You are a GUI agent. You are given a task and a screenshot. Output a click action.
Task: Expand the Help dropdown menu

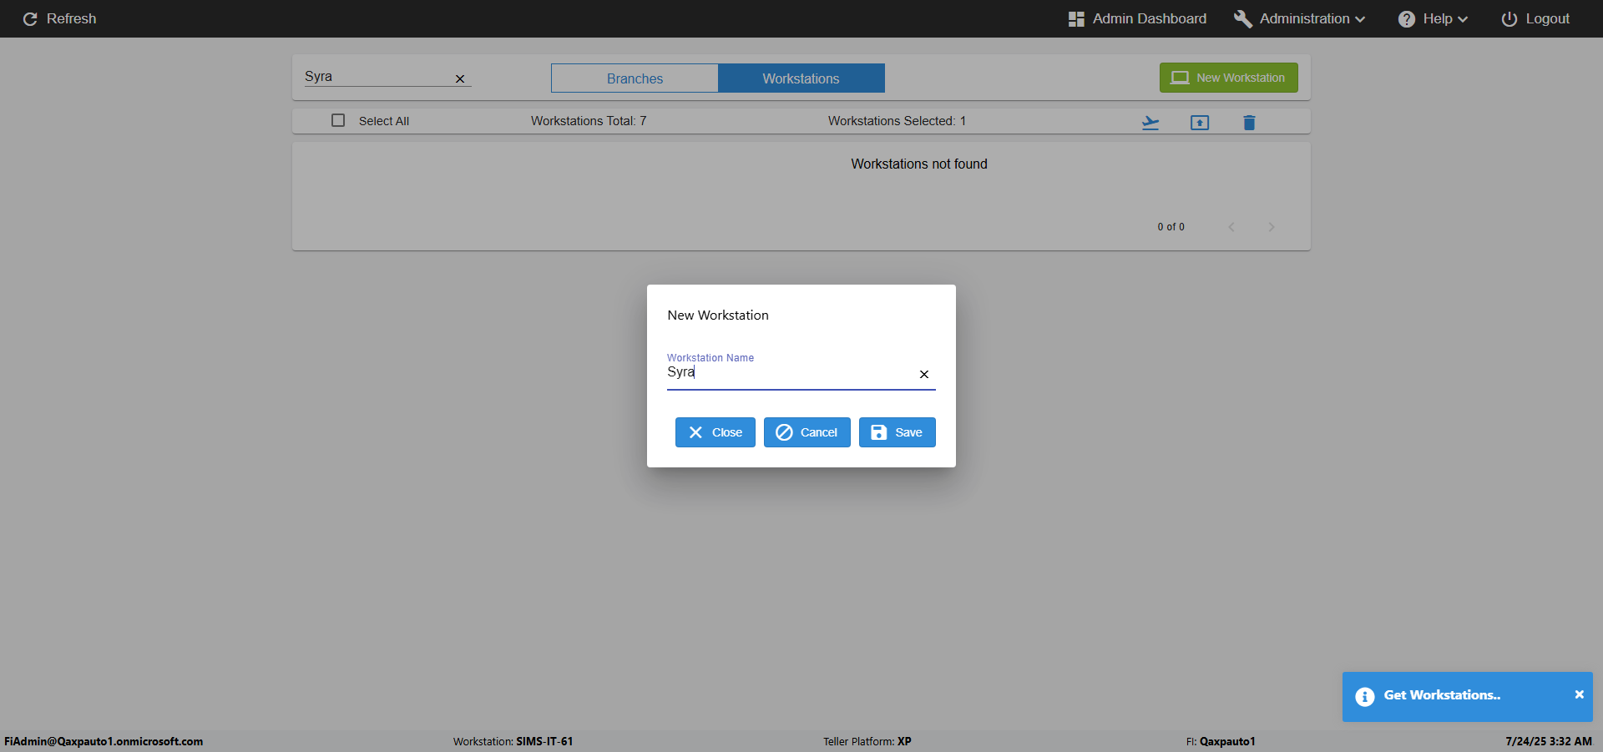point(1433,18)
